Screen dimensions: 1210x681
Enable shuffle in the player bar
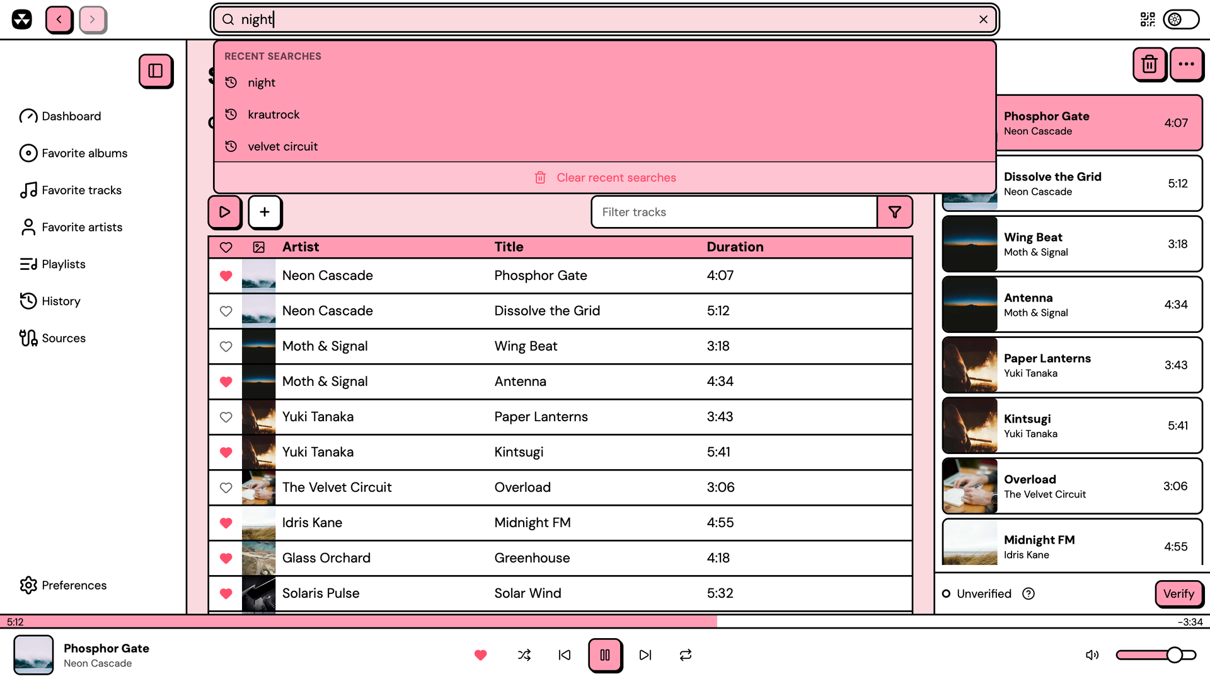tap(524, 655)
